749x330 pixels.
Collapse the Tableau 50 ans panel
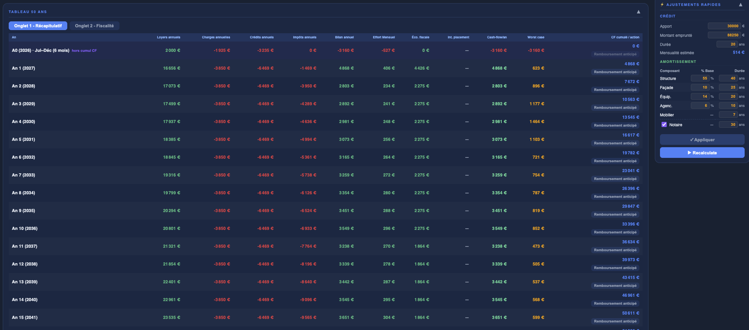coord(638,12)
